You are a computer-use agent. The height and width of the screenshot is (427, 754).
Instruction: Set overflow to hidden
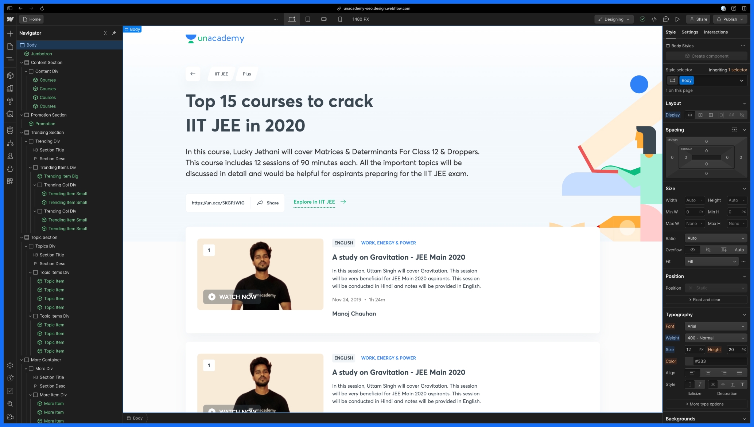[x=708, y=250]
